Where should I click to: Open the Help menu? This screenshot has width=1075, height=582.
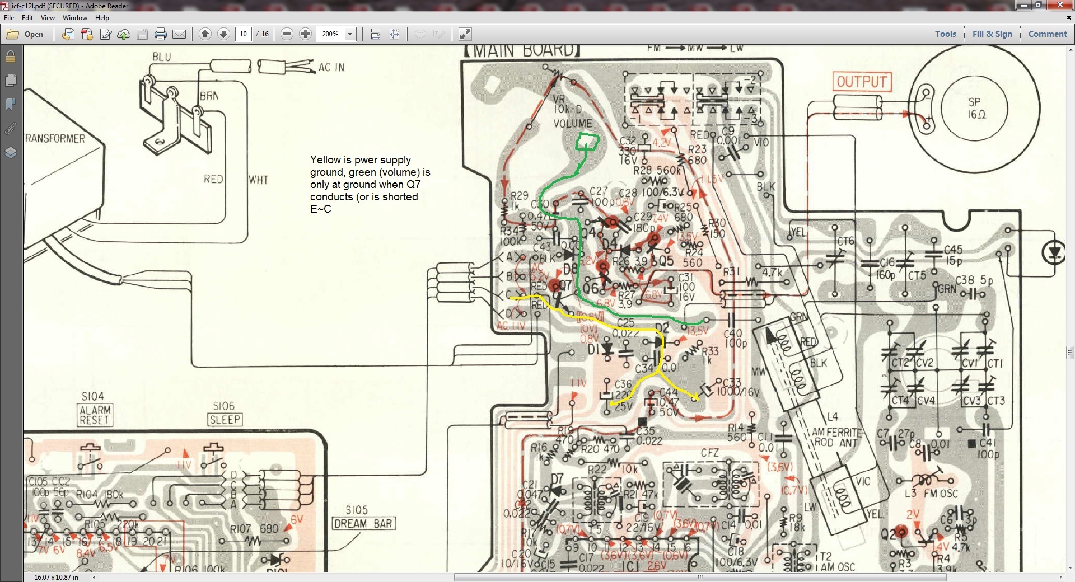coord(102,18)
